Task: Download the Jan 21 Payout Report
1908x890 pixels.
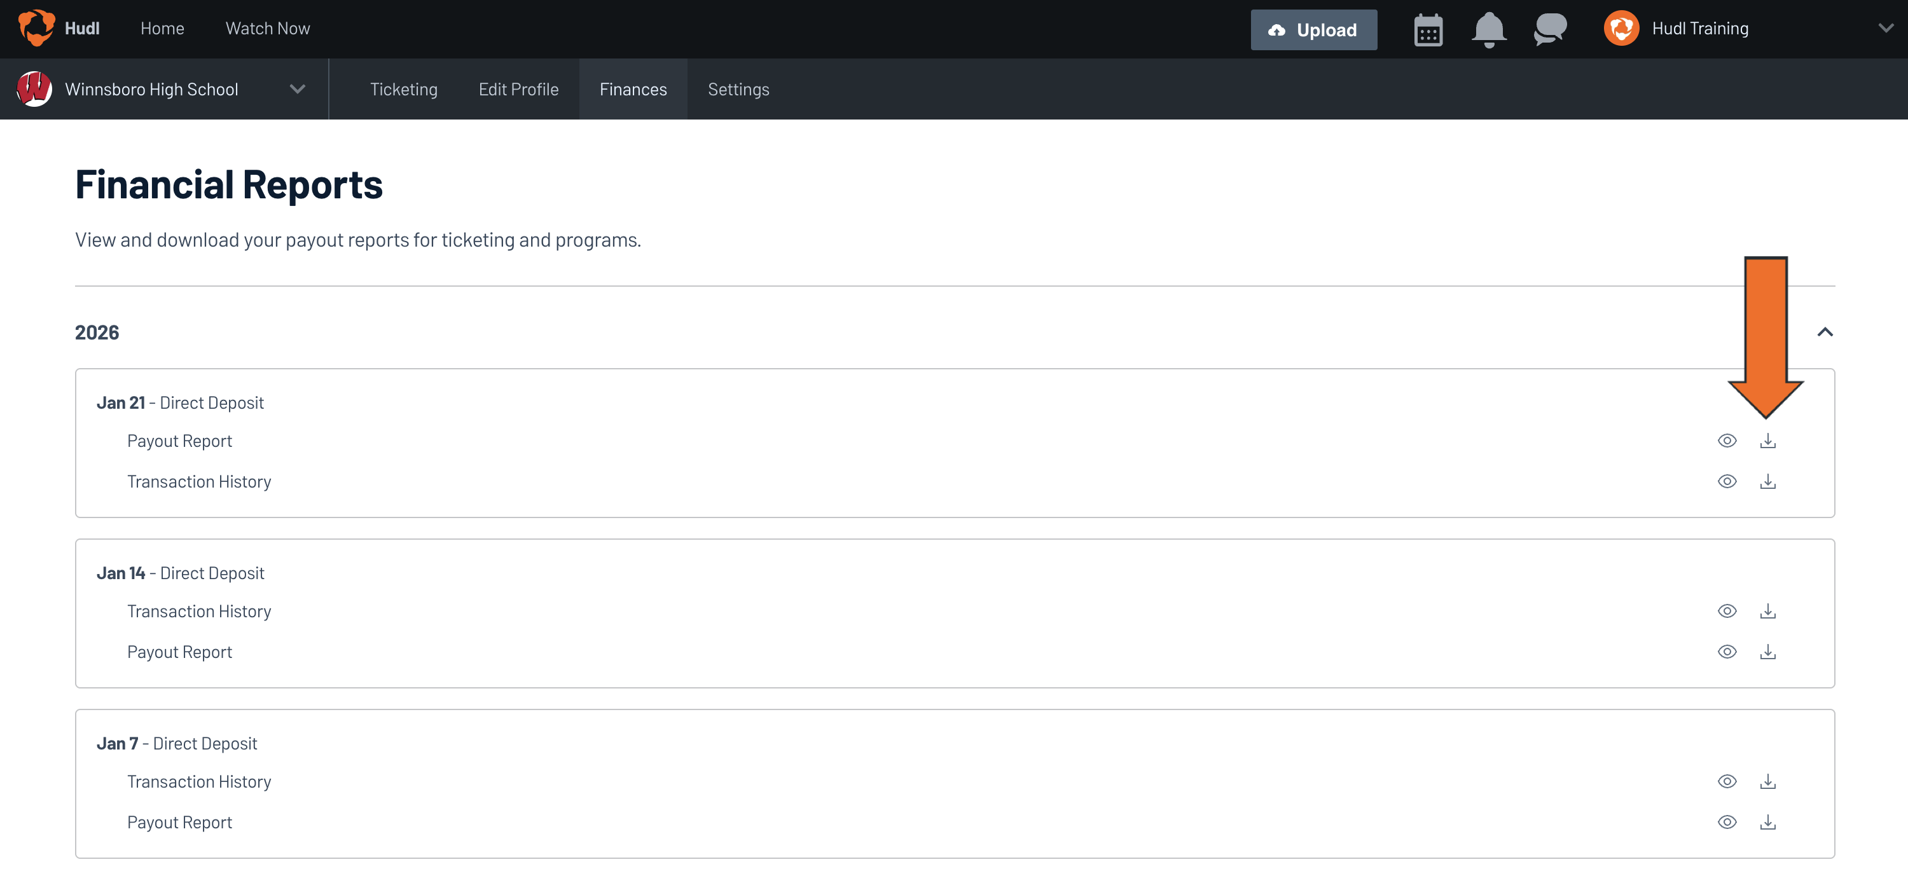Action: coord(1767,441)
